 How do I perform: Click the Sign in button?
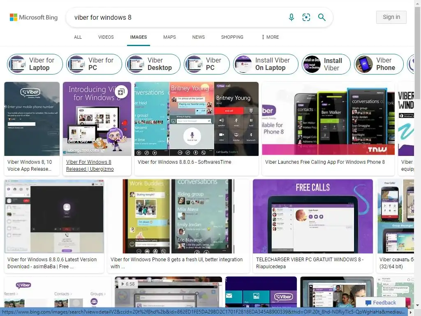click(x=391, y=17)
